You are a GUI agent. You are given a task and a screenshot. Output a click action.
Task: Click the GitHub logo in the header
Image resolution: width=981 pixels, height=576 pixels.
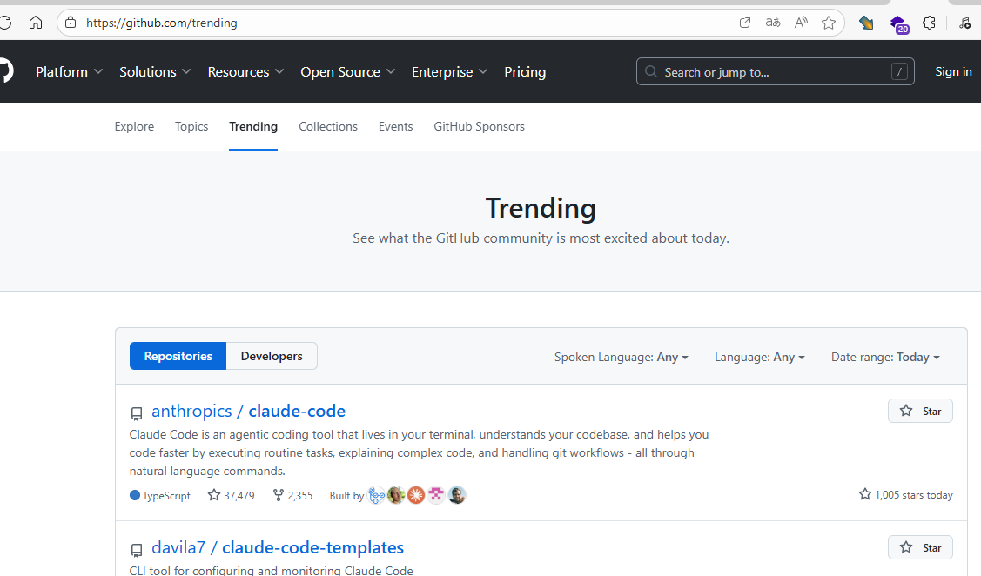pyautogui.click(x=5, y=71)
